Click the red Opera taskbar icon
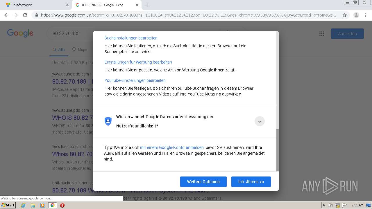Screen dimensions: 372x209 pyautogui.click(x=62, y=205)
